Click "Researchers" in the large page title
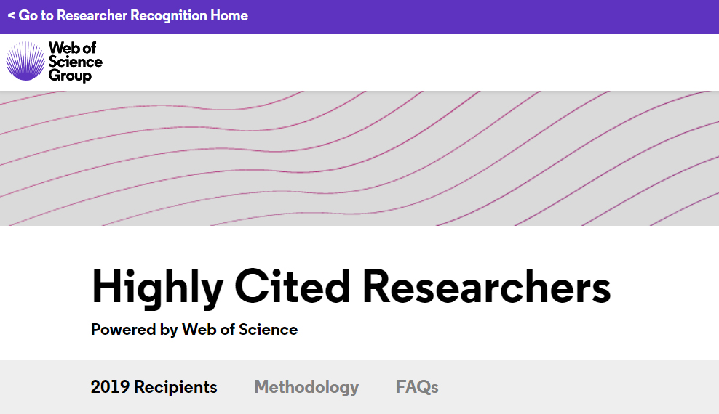The image size is (719, 414). click(486, 287)
